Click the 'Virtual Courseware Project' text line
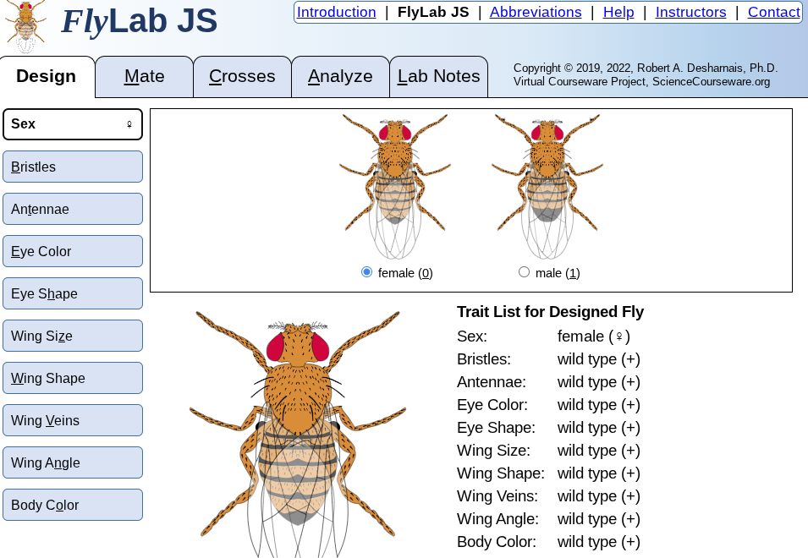This screenshot has height=558, width=808. 641,81
